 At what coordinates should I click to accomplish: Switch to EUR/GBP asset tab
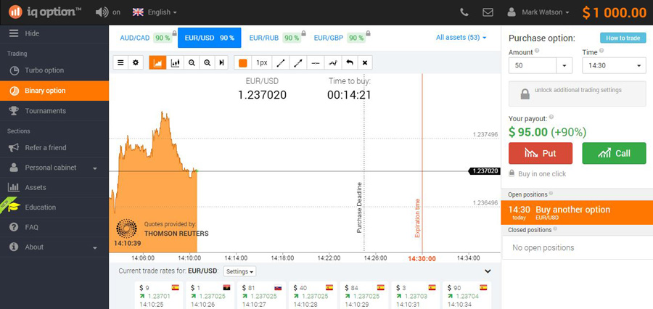click(340, 38)
